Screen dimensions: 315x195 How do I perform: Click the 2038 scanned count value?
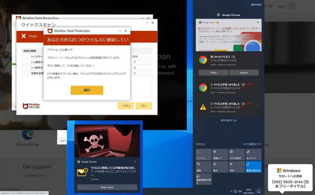coord(135,56)
